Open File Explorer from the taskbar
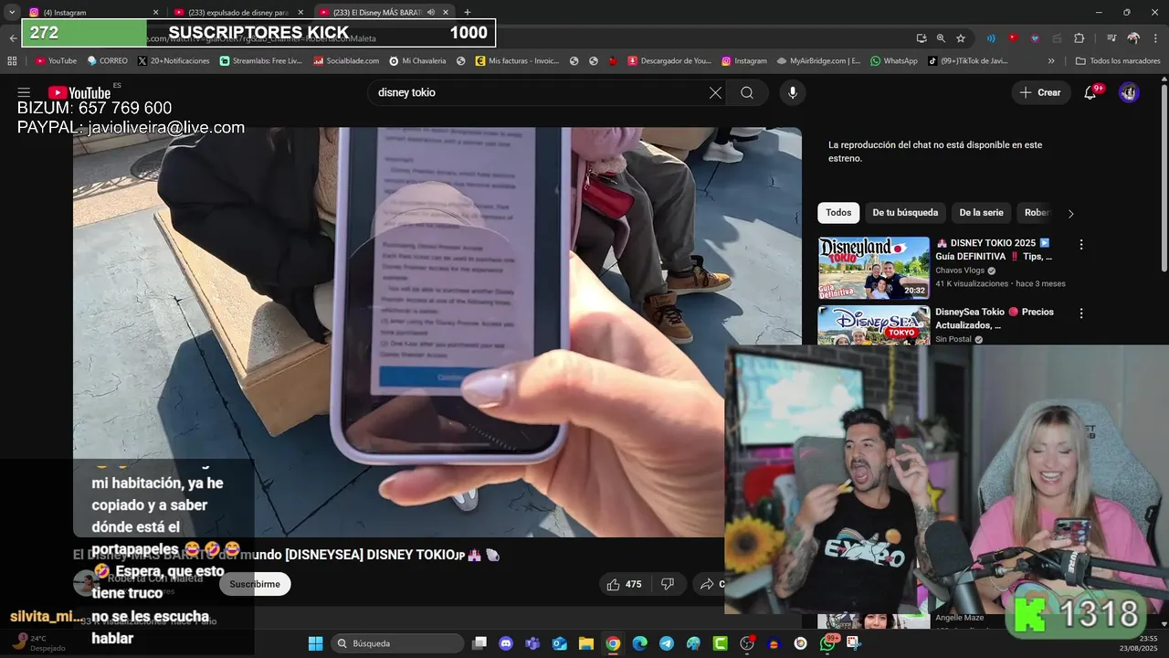 point(586,643)
